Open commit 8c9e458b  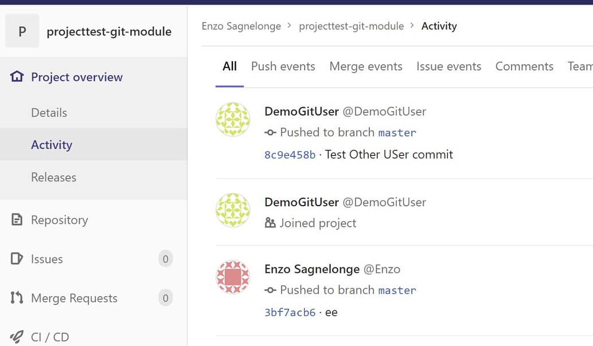(x=288, y=154)
